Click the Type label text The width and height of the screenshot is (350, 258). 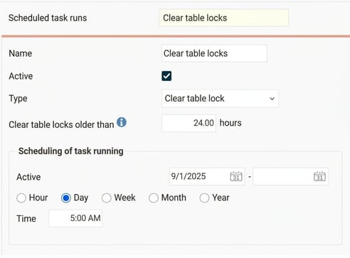pyautogui.click(x=18, y=99)
